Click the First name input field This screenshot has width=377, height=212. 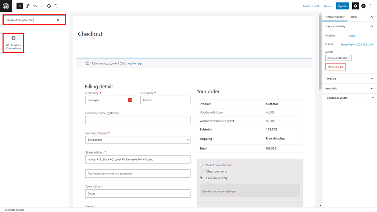pyautogui.click(x=106, y=100)
